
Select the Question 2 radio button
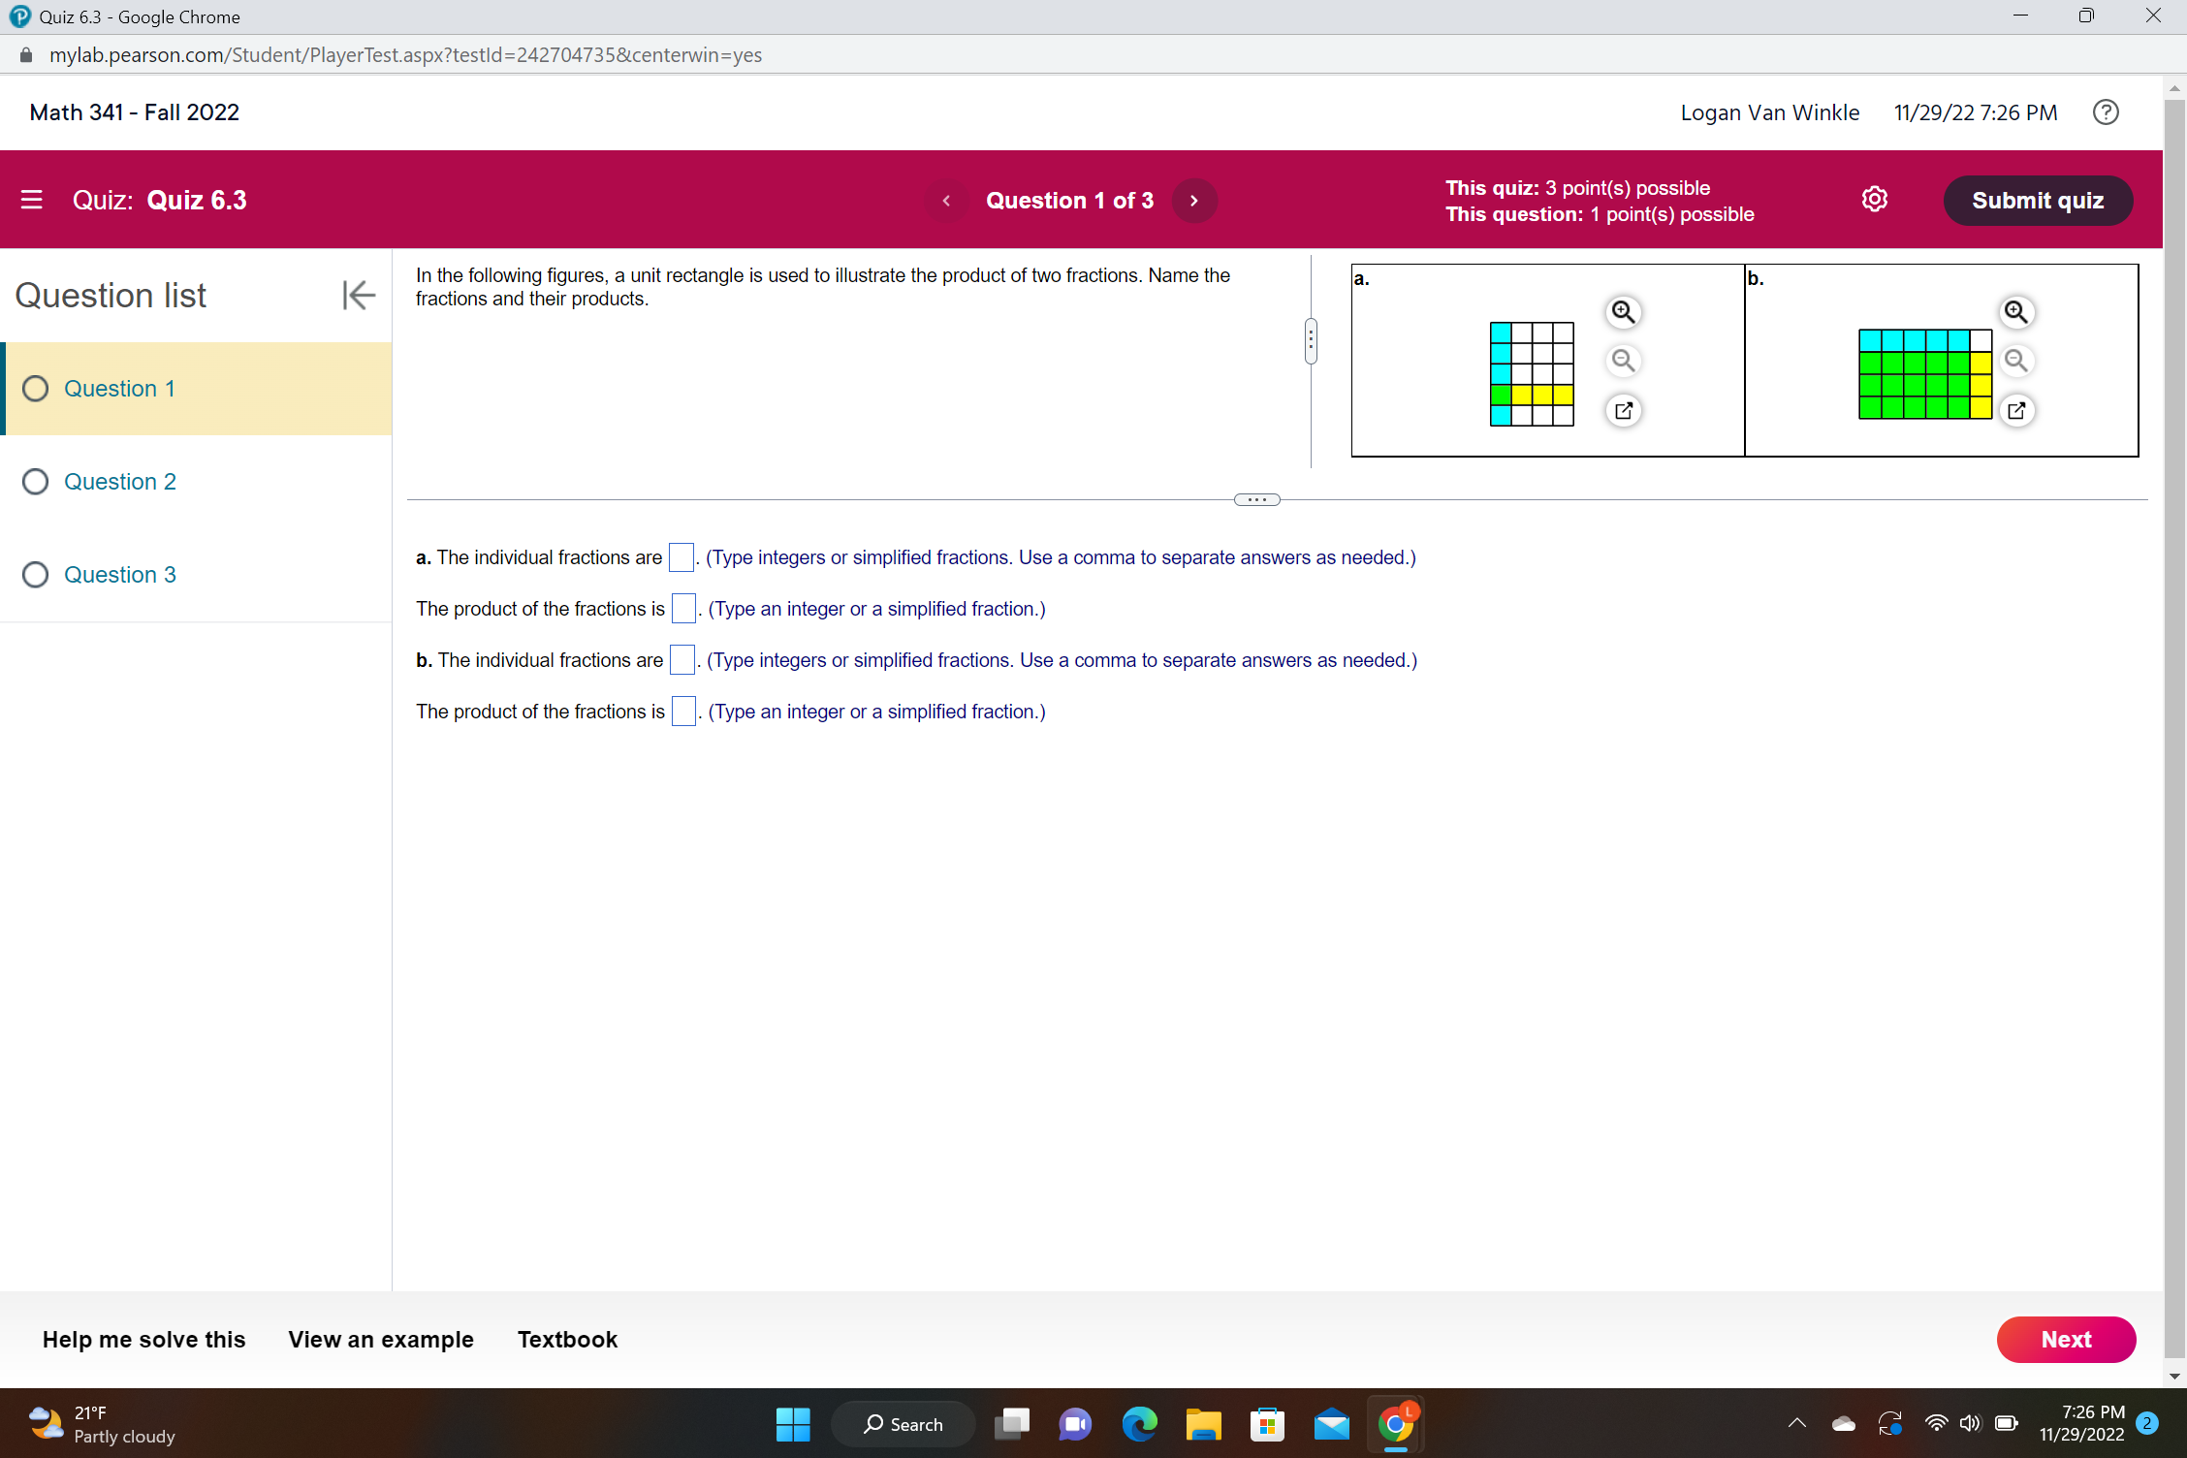[x=36, y=481]
